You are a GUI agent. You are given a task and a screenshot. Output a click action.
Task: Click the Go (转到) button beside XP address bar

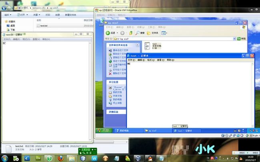pos(242,39)
